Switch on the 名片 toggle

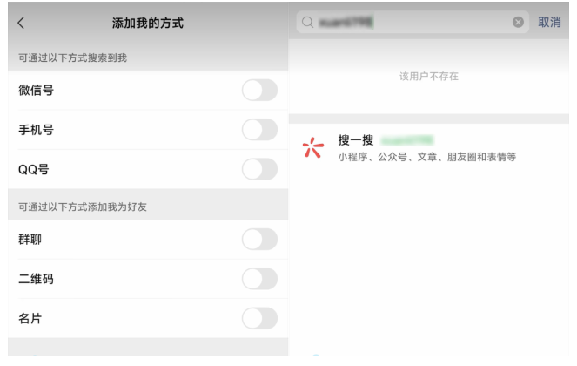[259, 318]
